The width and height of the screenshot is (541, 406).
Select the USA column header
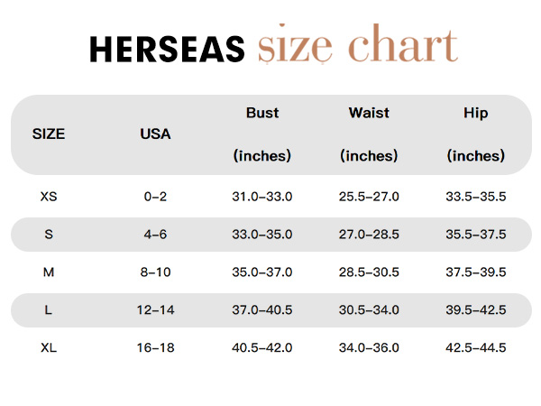point(155,134)
